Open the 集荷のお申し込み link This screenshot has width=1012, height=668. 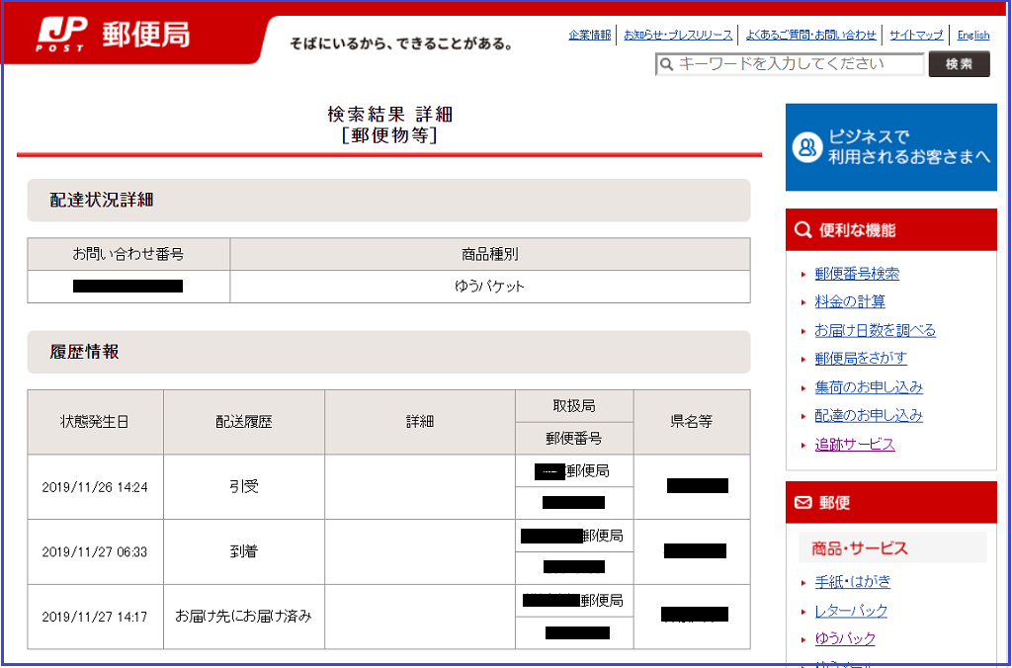[869, 387]
